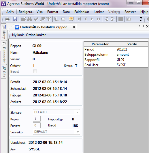149x153 pixels.
Task: Click the Save floppy disk icon
Action: [x=15, y=19]
